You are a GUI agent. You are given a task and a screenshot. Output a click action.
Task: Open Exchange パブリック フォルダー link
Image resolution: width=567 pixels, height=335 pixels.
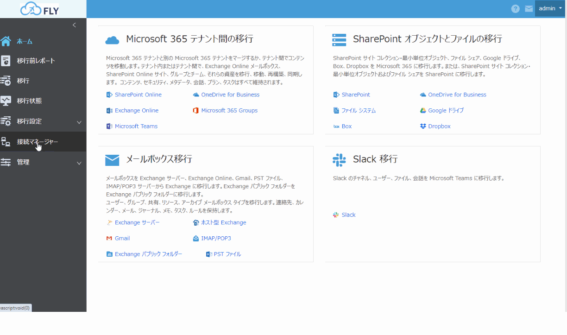[x=148, y=254]
